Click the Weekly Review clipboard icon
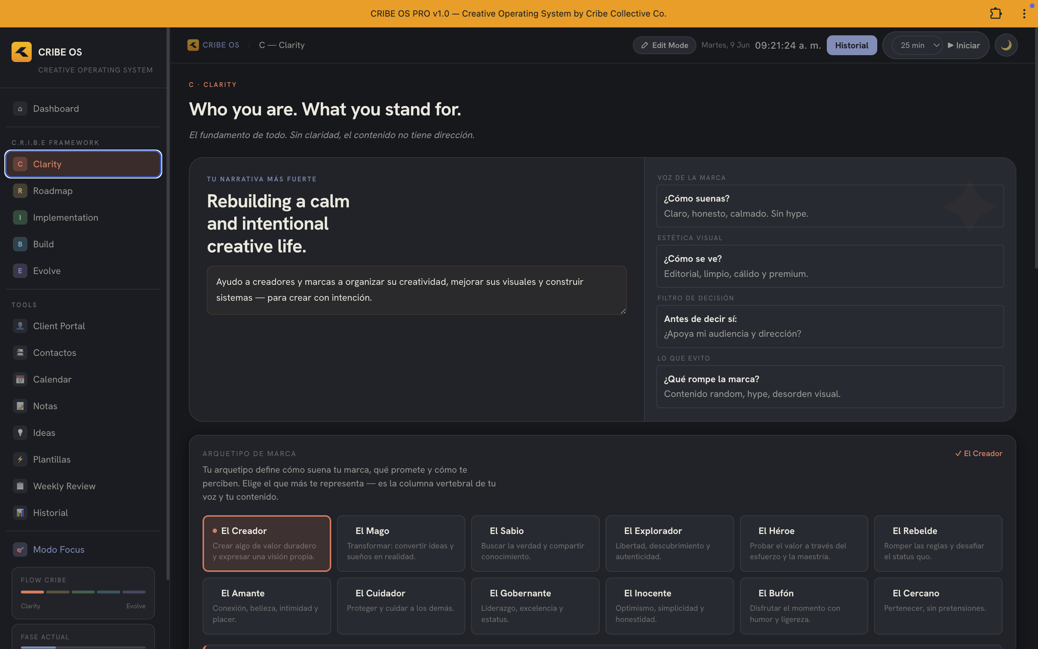 coord(20,486)
